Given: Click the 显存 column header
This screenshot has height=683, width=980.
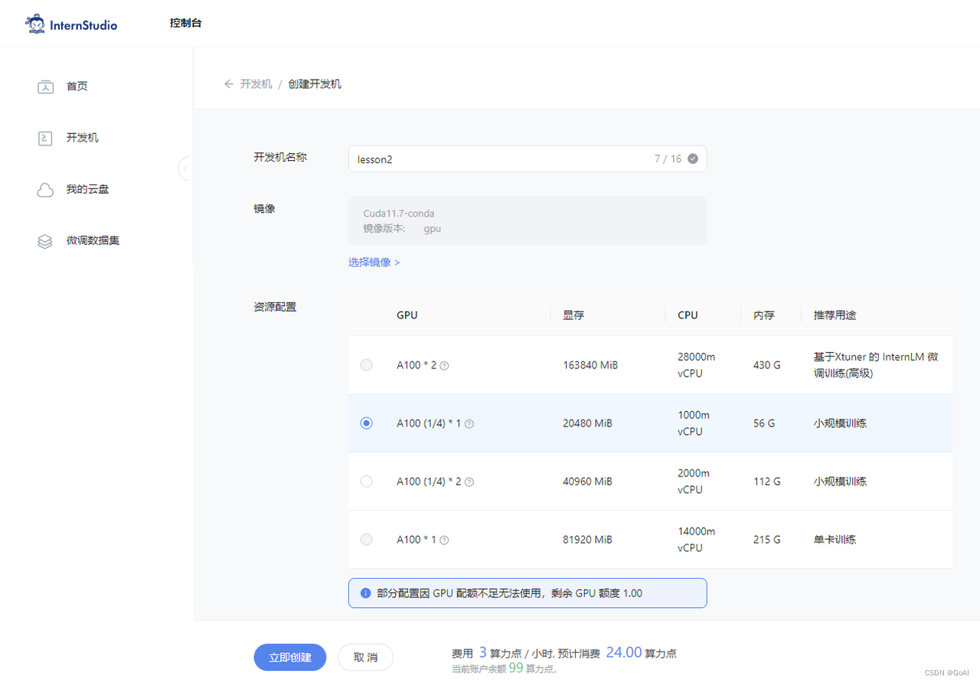Looking at the screenshot, I should tap(573, 315).
